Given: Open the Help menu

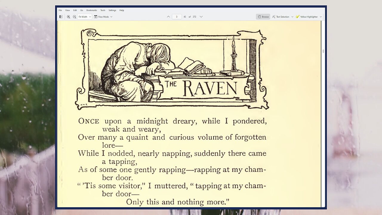Looking at the screenshot, I should coord(122,10).
